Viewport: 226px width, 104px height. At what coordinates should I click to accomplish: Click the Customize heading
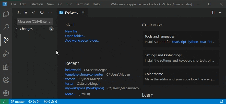[x=153, y=25]
